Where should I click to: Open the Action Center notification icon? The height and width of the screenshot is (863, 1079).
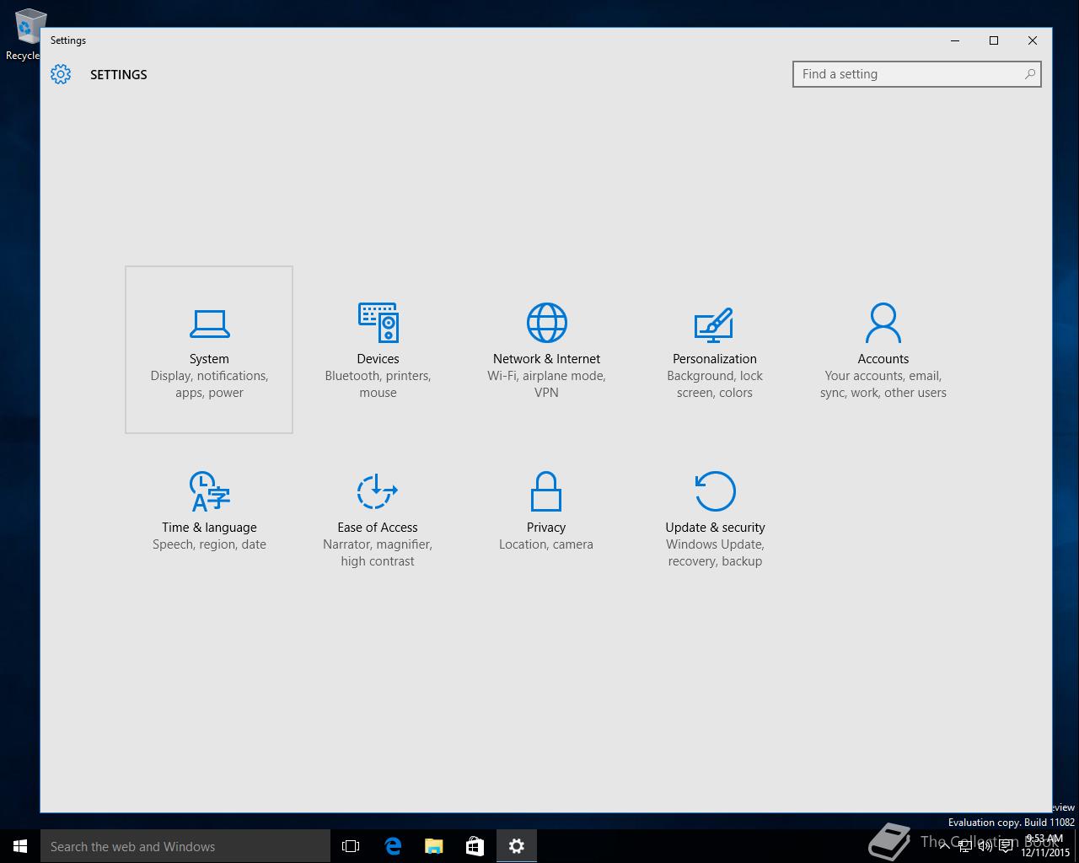pyautogui.click(x=1006, y=846)
